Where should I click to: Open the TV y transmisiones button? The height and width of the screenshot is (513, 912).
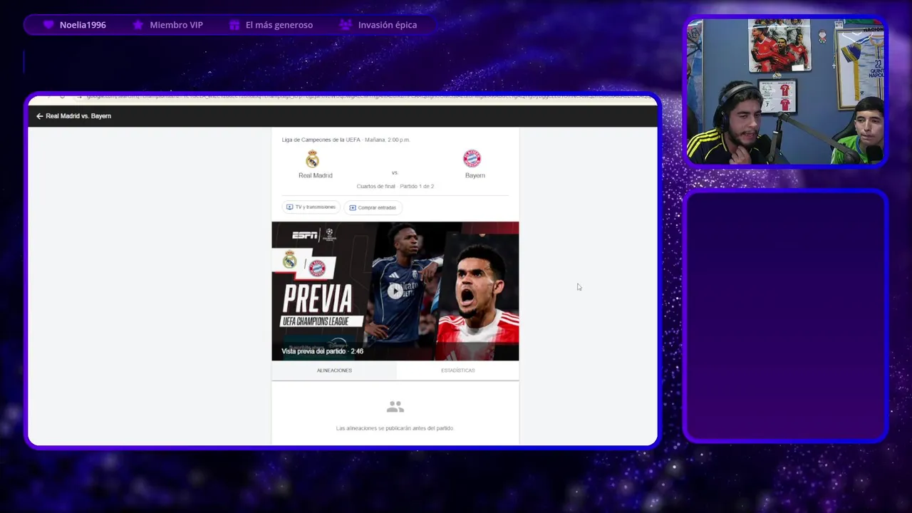coord(311,207)
